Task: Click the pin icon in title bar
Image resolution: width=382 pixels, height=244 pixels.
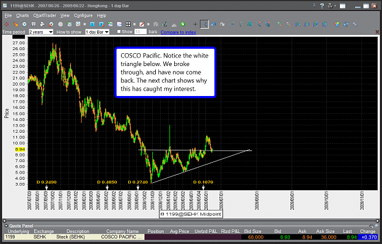Action: click(x=314, y=6)
